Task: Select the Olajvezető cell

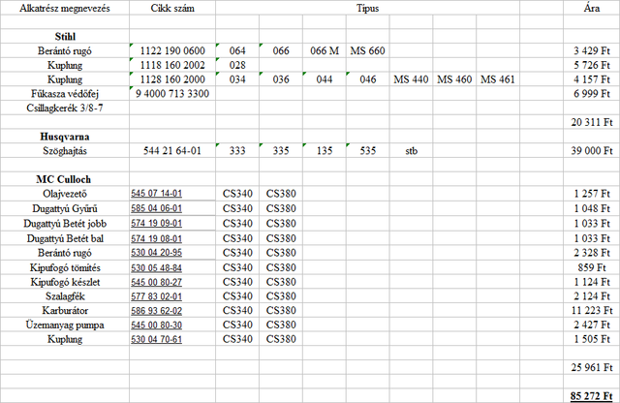Action: [x=65, y=194]
